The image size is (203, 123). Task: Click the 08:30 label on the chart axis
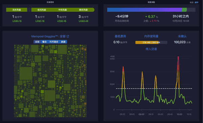pos(122,114)
